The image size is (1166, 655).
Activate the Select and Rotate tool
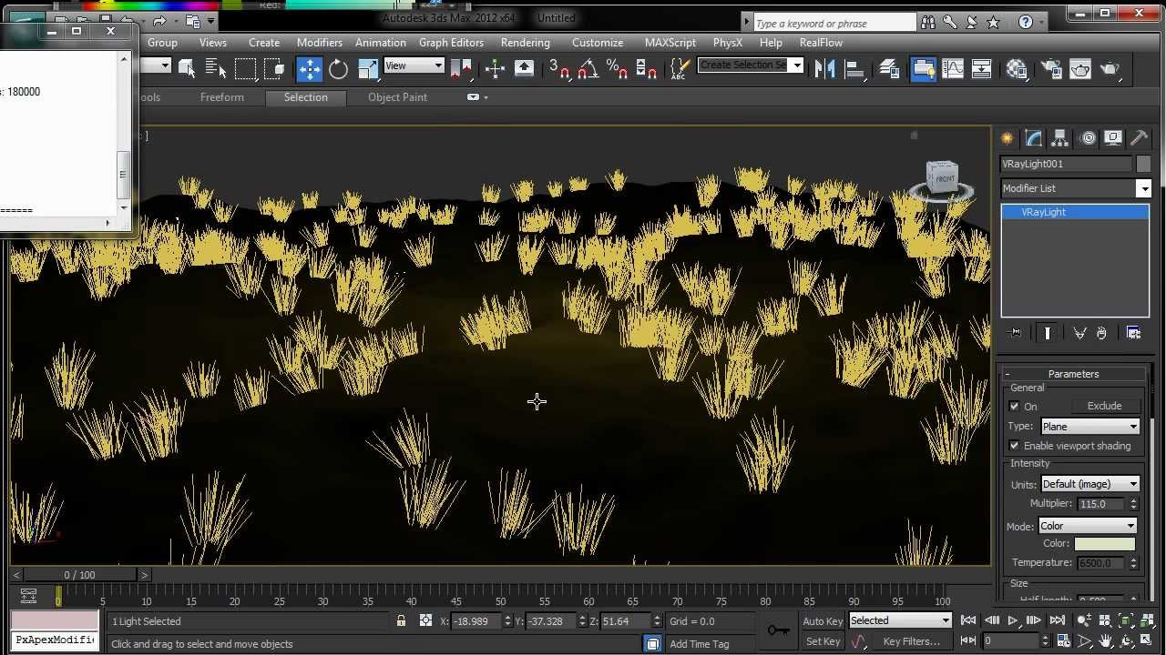click(338, 69)
